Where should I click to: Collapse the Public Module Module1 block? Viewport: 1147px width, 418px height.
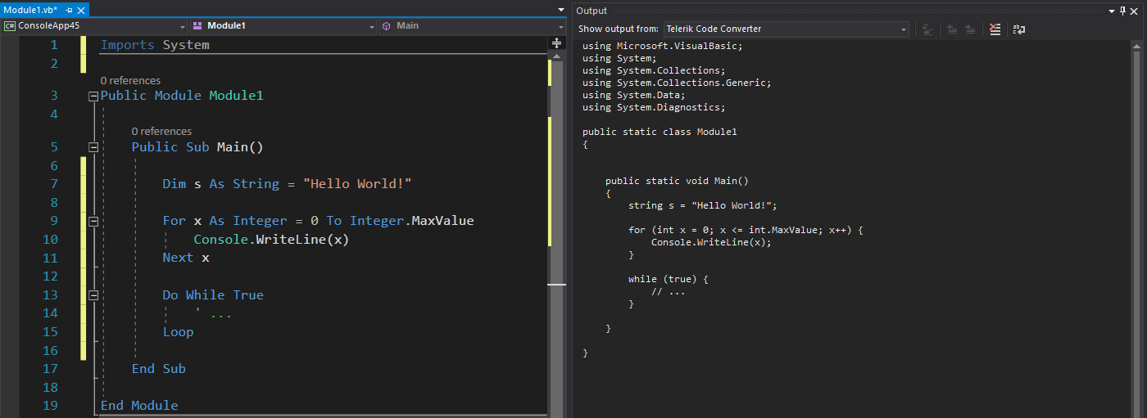coord(93,97)
